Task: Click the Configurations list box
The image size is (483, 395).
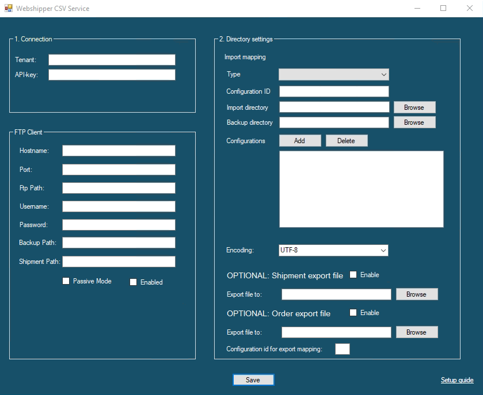Action: pyautogui.click(x=361, y=189)
